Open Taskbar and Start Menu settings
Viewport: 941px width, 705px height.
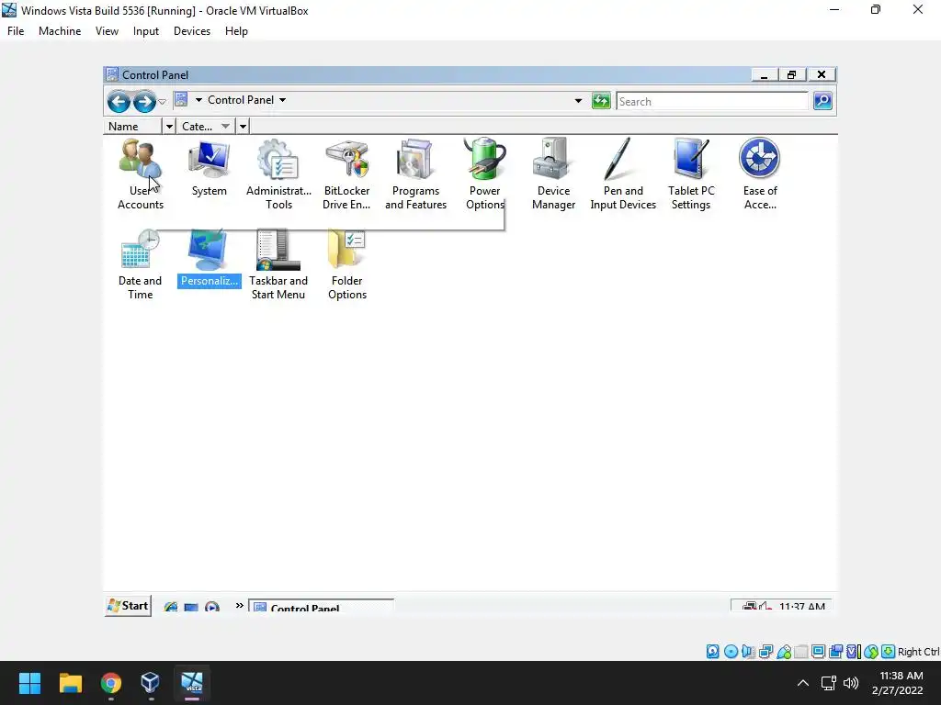[278, 264]
